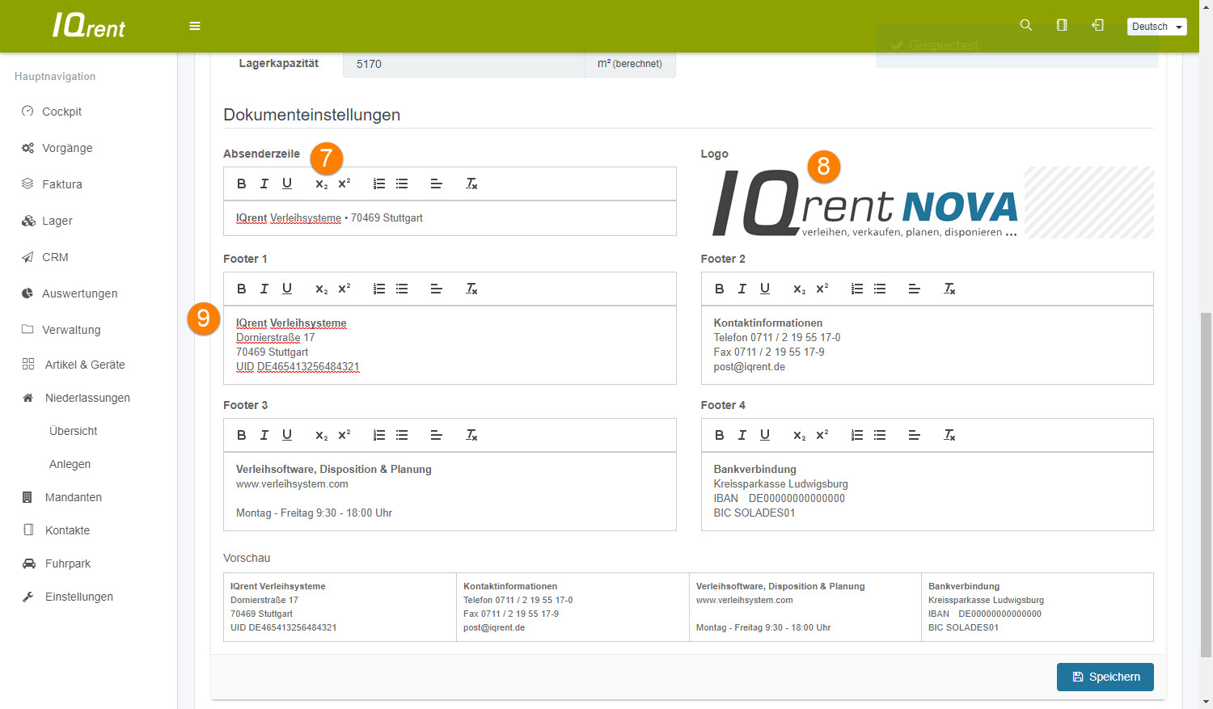Open text alignment in the Absenderzeile toolbar
This screenshot has width=1213, height=709.
(437, 184)
